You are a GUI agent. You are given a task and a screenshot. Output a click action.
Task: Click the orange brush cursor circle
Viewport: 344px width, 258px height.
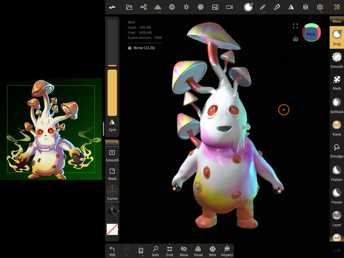pyautogui.click(x=284, y=110)
